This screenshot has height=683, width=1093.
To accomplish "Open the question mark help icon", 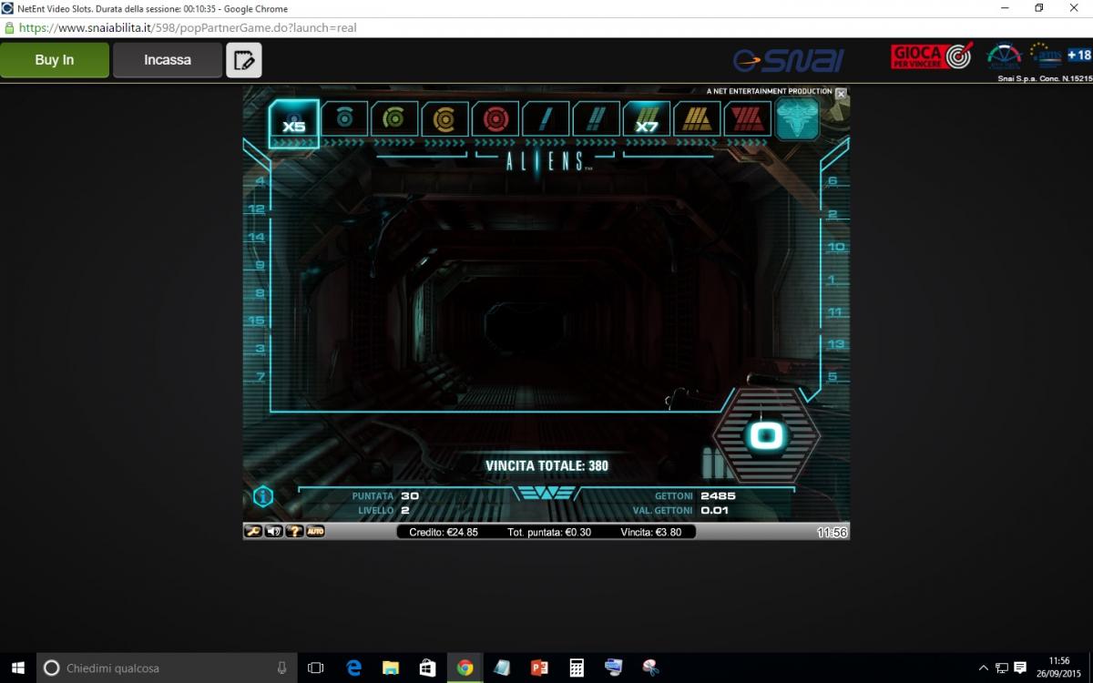I will (x=294, y=531).
